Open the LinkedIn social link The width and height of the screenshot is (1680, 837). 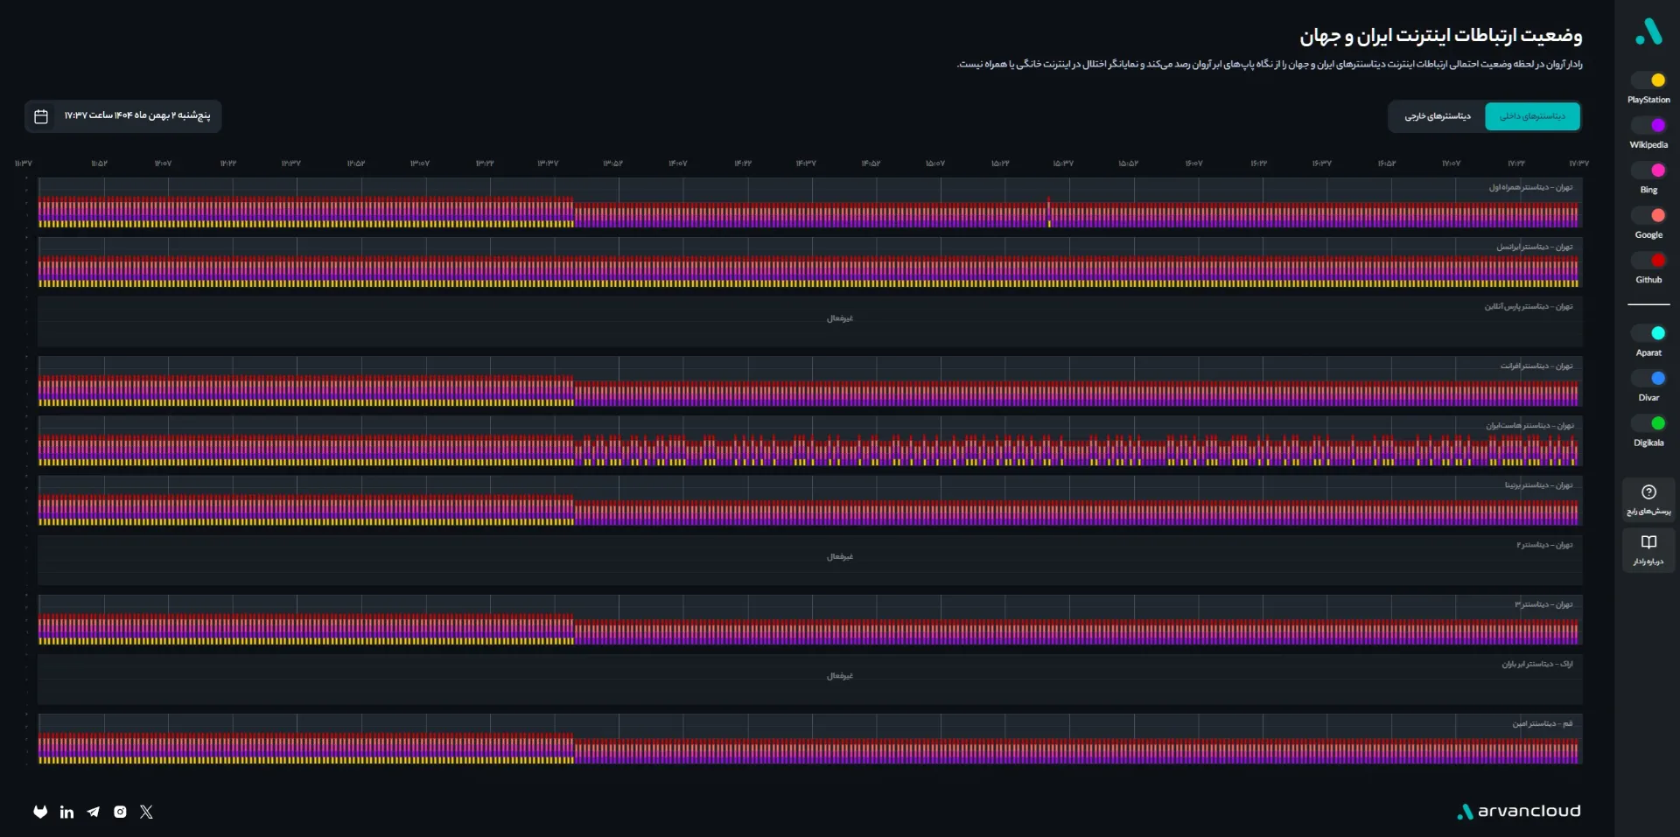(x=66, y=812)
